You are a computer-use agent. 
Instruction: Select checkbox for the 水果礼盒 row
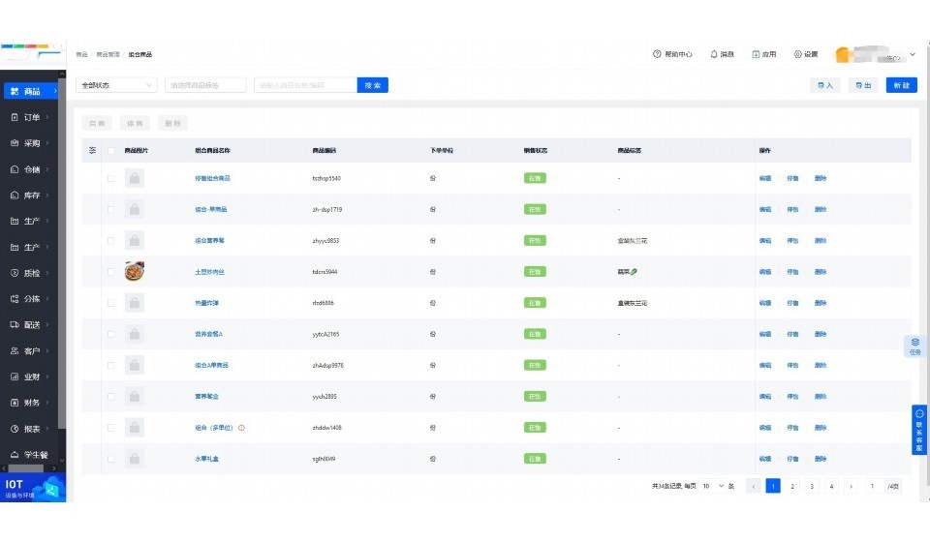[111, 459]
